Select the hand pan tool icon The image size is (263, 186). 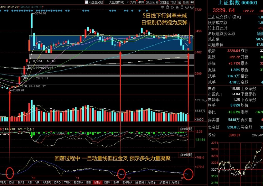click(x=167, y=7)
